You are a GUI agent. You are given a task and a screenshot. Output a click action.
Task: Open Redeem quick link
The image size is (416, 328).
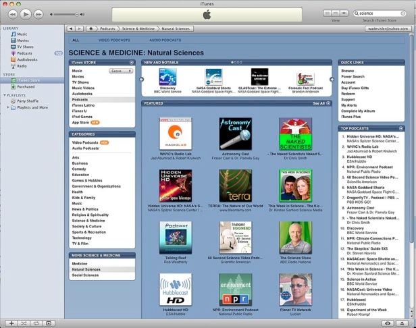[x=348, y=94]
